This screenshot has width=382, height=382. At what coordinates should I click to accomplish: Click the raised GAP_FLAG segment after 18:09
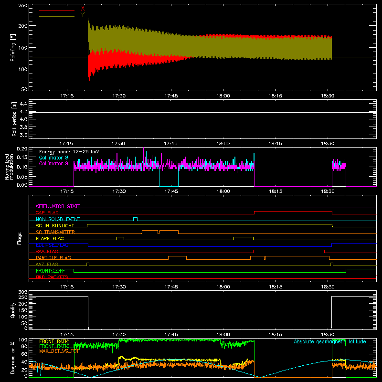[293, 212]
